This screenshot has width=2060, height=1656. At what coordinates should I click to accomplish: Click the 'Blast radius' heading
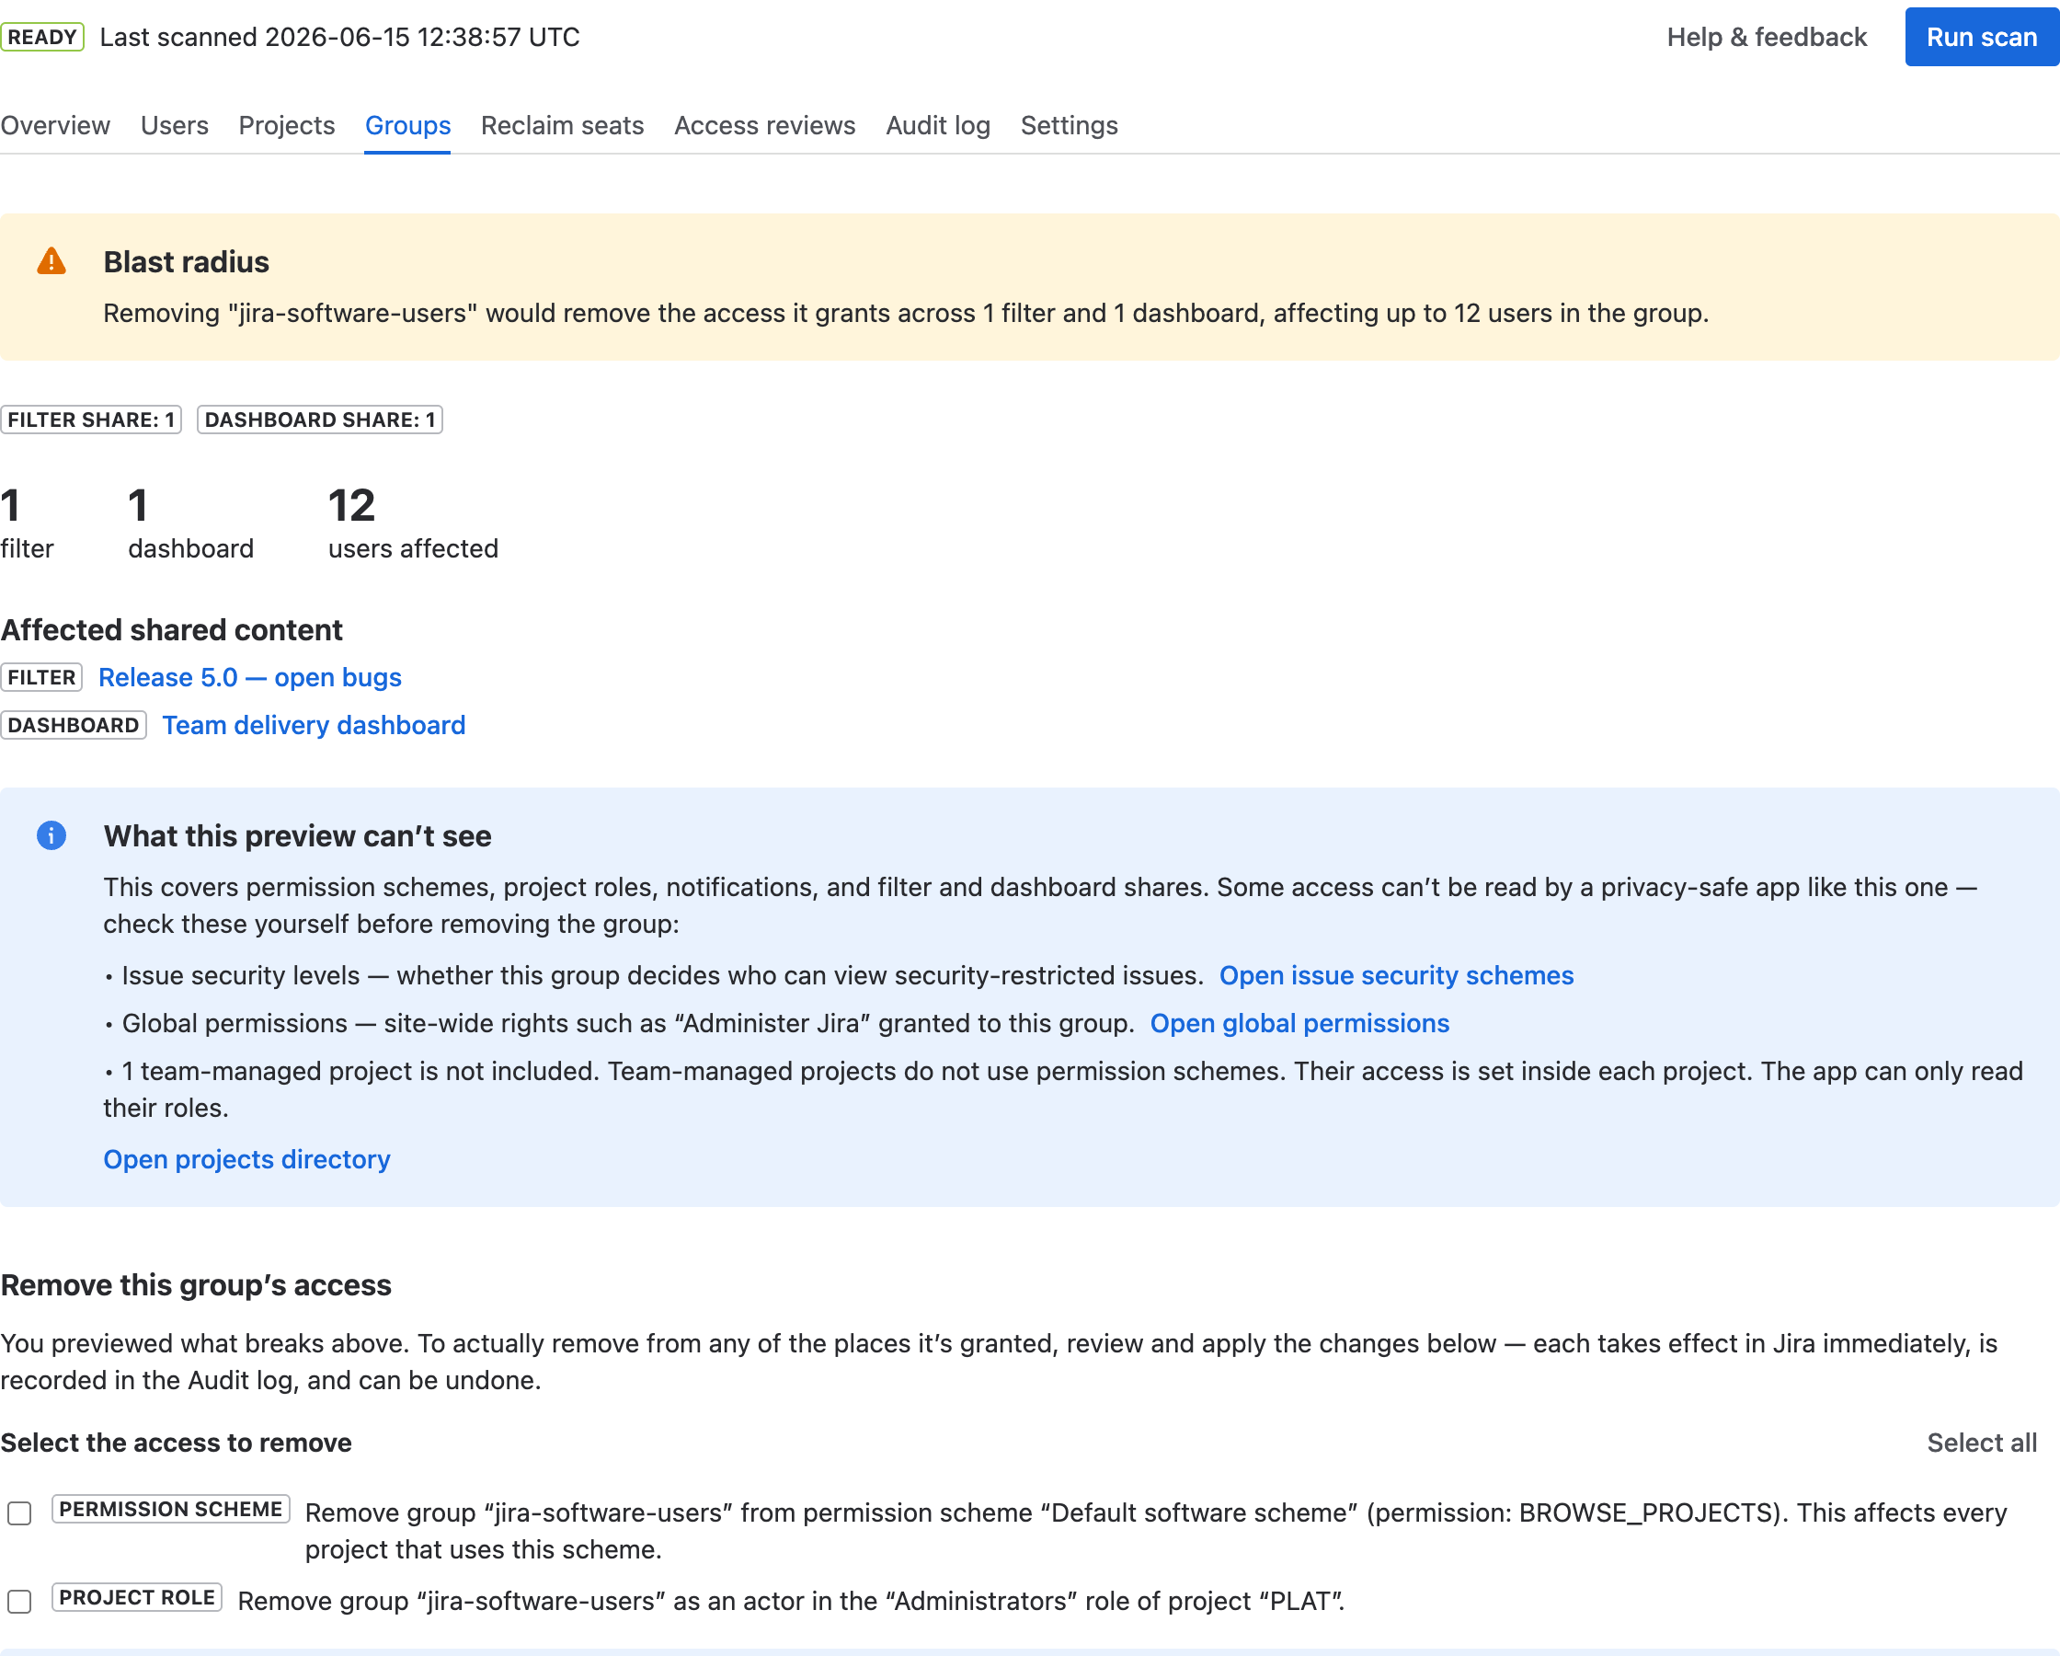187,262
